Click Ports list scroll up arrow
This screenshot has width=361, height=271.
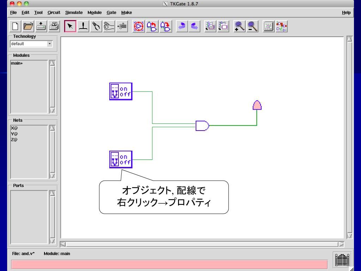(x=52, y=194)
